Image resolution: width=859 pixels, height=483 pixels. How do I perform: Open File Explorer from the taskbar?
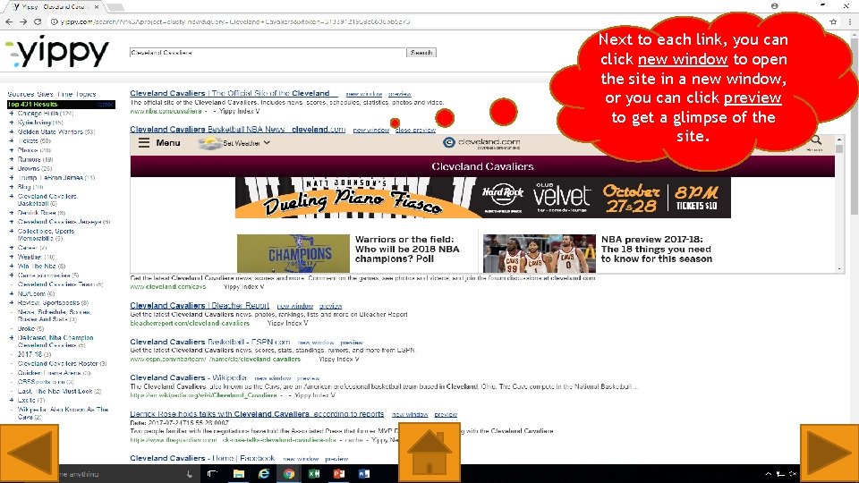point(238,474)
